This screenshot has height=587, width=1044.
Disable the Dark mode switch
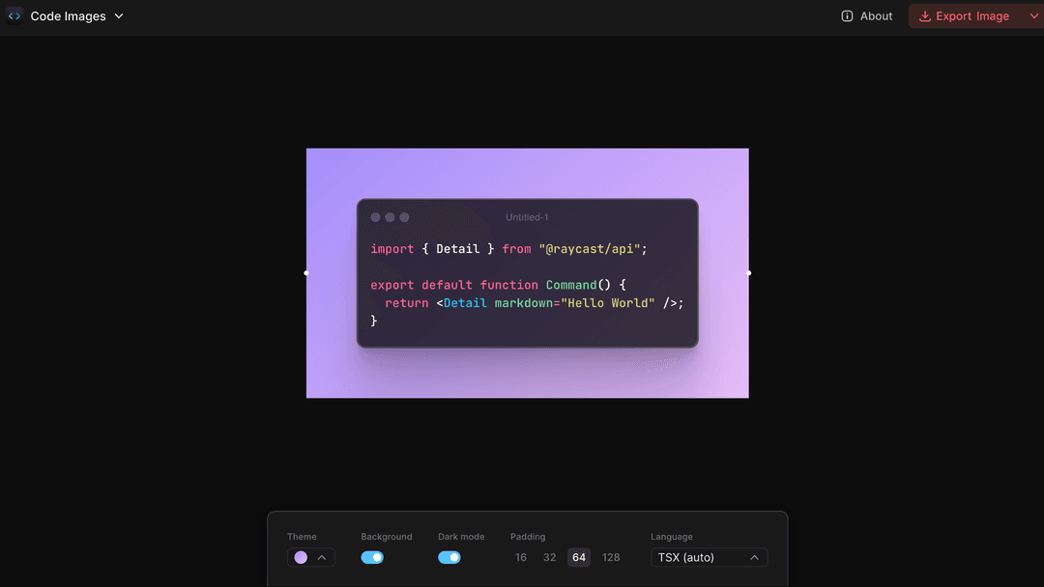tap(449, 557)
